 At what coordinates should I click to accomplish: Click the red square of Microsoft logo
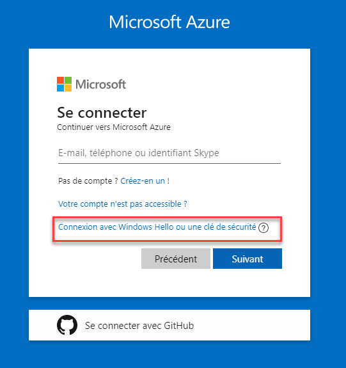60,80
